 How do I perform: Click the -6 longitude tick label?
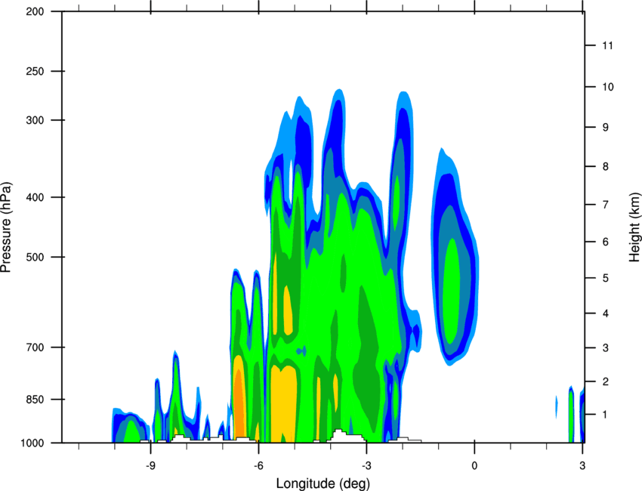click(258, 465)
